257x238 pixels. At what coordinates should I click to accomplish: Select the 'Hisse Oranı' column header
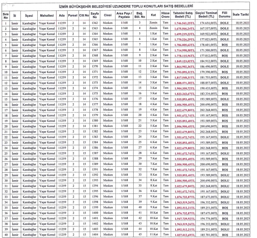[166, 15]
